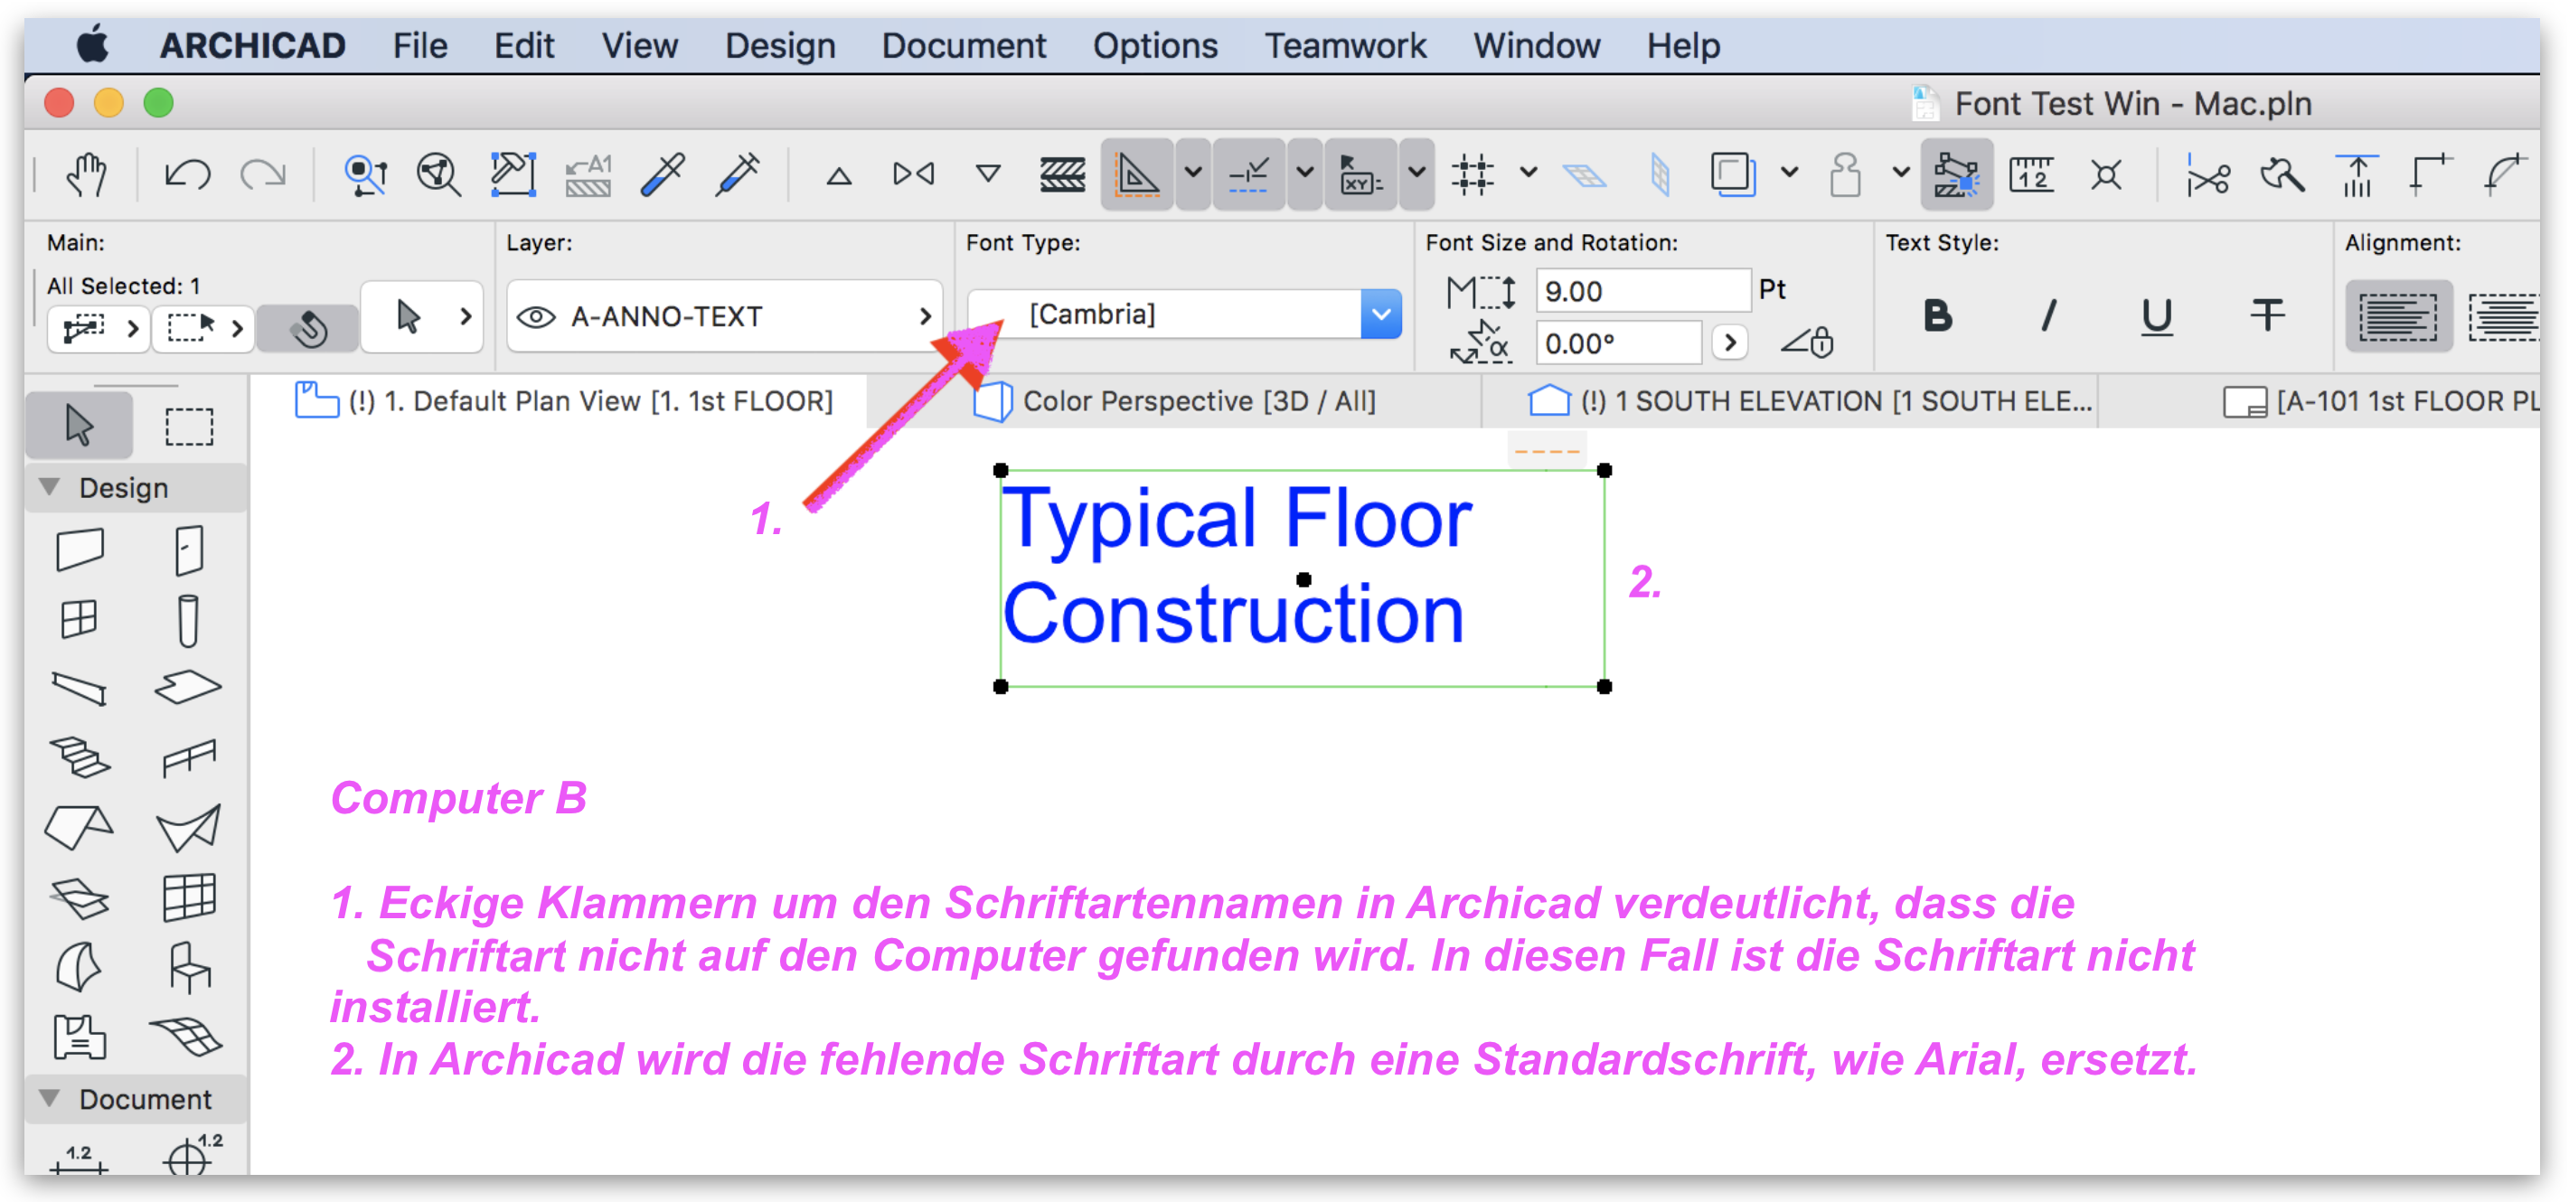Image resolution: width=2569 pixels, height=1202 pixels.
Task: Open the Teamwork menu
Action: coord(1345,46)
